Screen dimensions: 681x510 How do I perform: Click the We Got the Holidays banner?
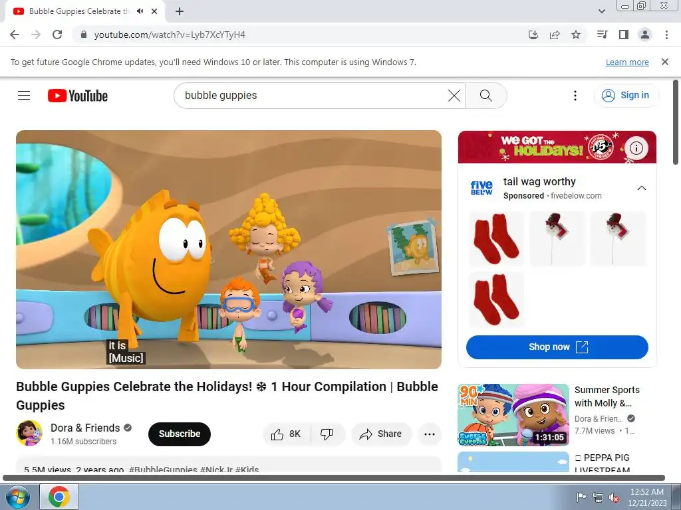[x=557, y=147]
